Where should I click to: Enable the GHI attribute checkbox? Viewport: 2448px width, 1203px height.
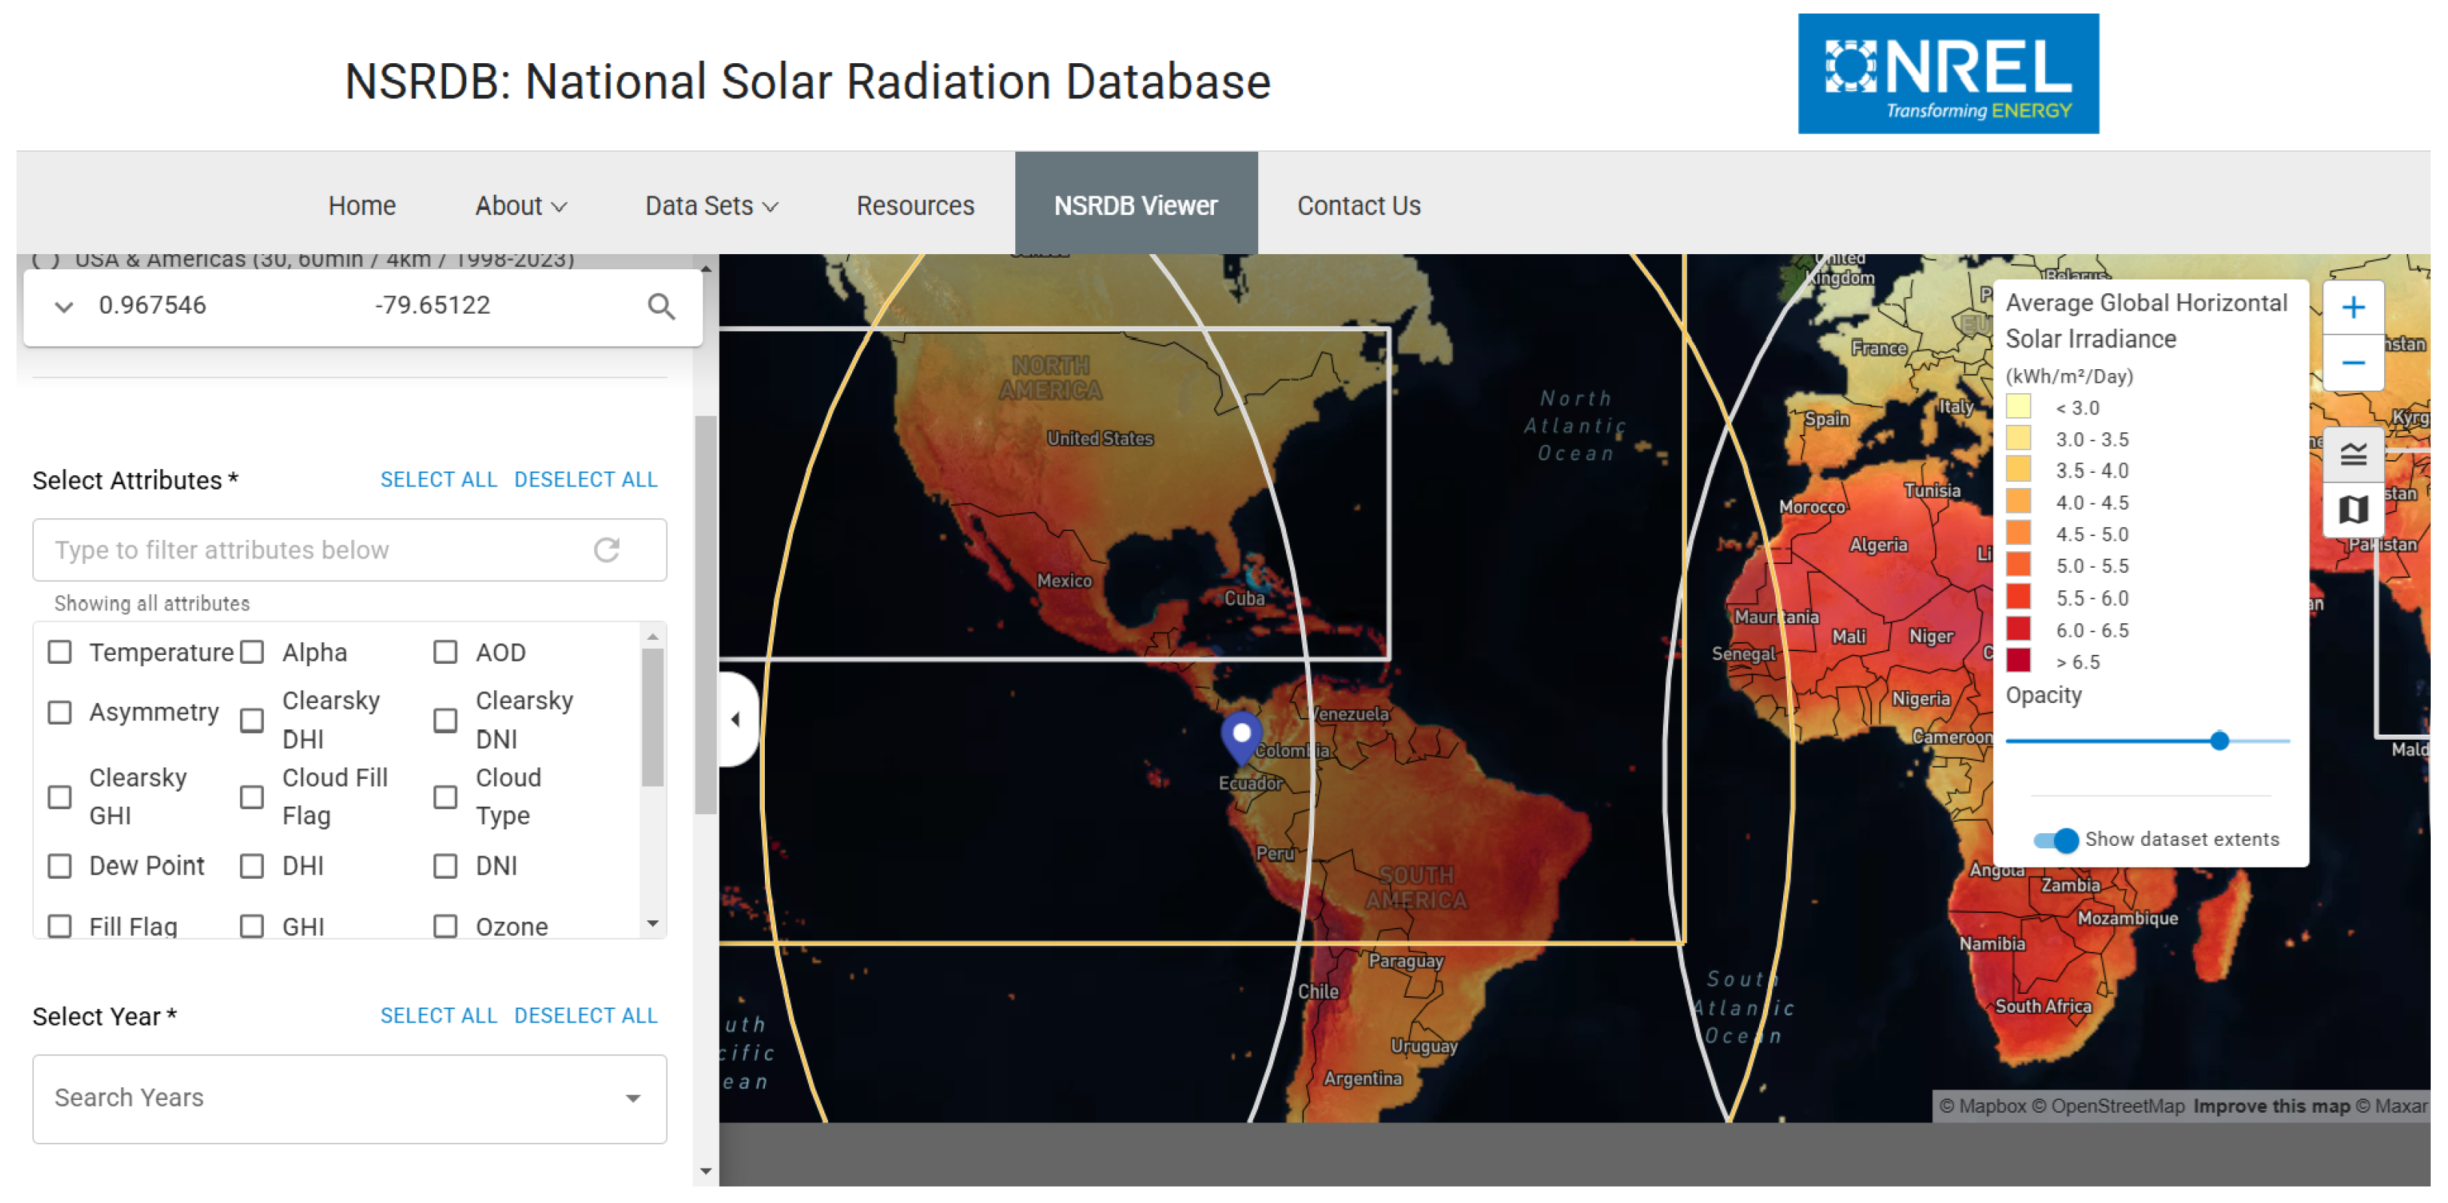(252, 925)
